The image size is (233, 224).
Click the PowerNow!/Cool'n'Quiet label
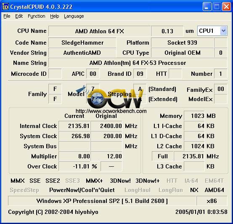pos(82,190)
